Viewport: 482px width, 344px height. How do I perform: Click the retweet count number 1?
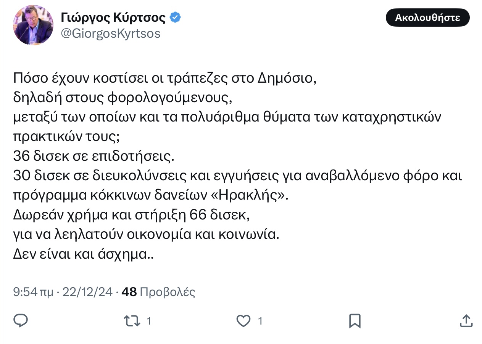click(x=149, y=321)
